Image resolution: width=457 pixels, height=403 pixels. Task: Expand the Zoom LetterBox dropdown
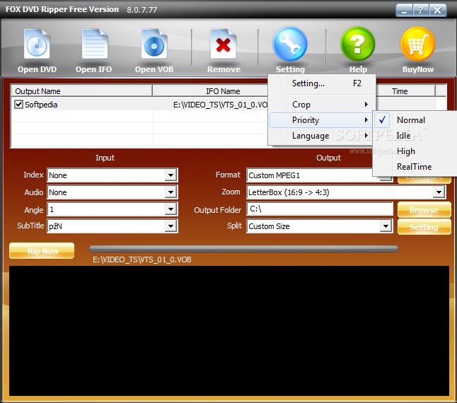[x=439, y=192]
